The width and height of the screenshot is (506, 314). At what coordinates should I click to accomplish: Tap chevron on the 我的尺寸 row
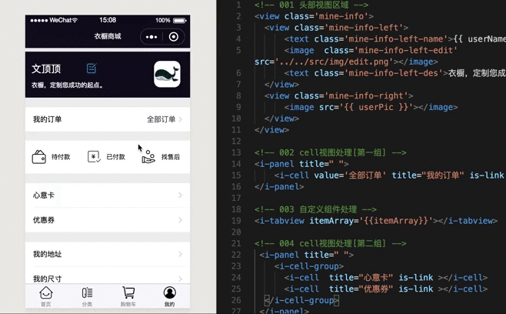click(x=181, y=279)
